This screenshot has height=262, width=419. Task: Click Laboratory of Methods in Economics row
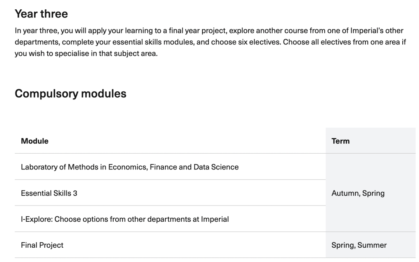170,167
